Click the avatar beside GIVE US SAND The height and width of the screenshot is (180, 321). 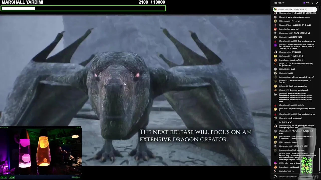coord(275,56)
